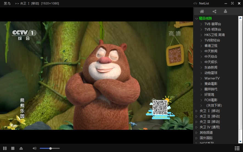
Task: Expand the TVB 翡翠台 chevron
Action: coord(201,24)
